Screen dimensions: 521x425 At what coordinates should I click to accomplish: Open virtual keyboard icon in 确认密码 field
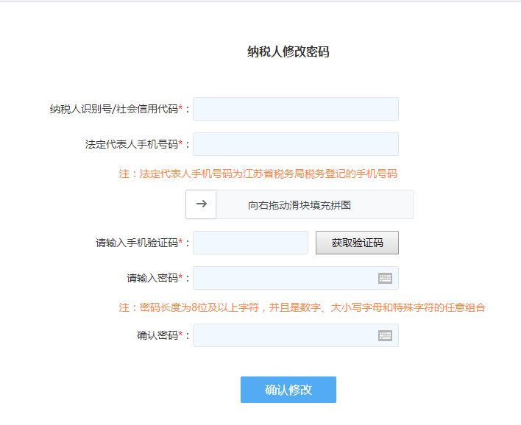point(385,335)
